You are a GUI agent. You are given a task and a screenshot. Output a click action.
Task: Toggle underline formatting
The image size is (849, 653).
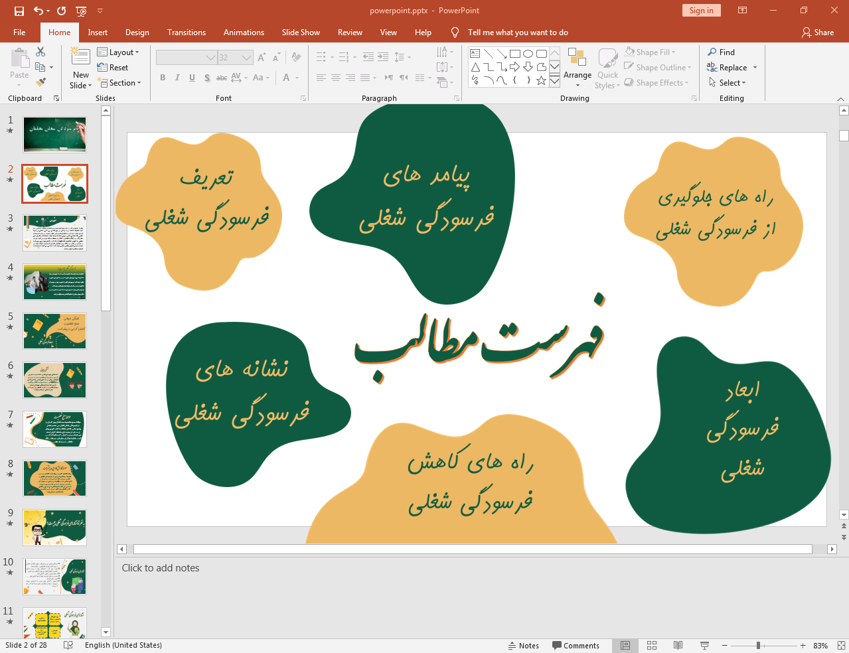coord(191,78)
